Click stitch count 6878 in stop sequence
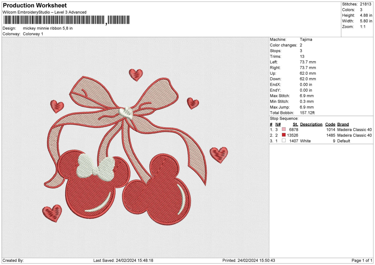 click(294, 129)
